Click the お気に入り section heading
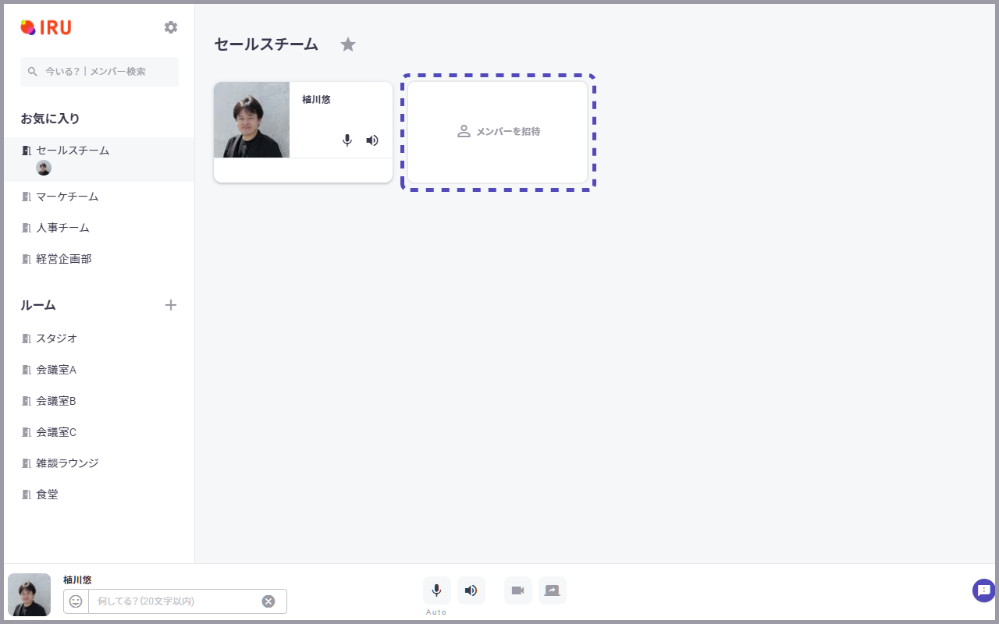The height and width of the screenshot is (624, 999). (x=50, y=119)
